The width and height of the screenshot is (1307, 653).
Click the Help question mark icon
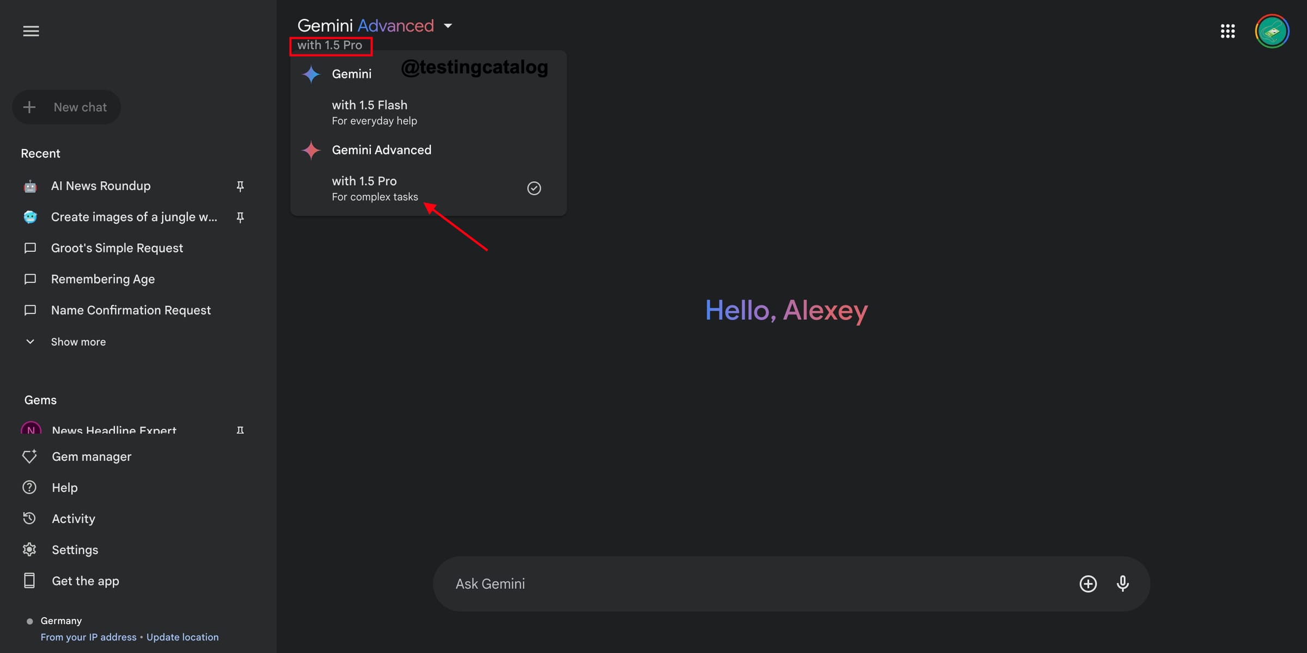click(x=30, y=487)
